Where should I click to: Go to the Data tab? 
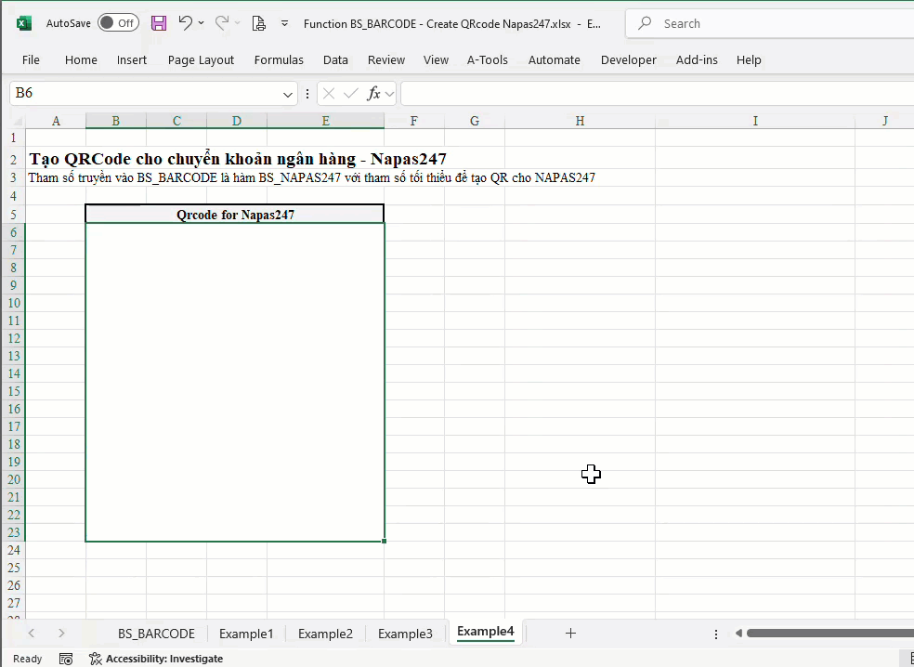[x=335, y=60]
